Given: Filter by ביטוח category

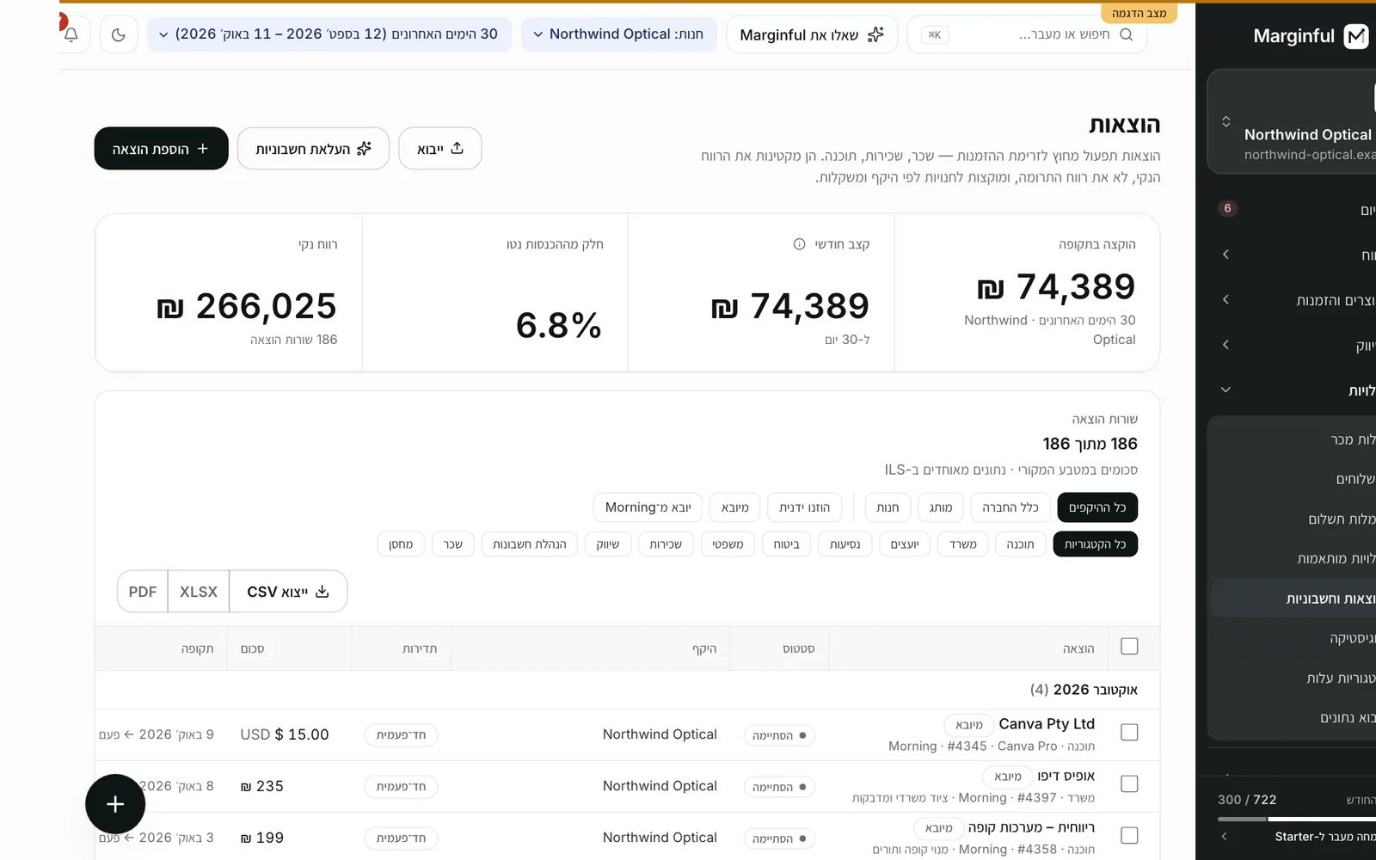Looking at the screenshot, I should tap(787, 544).
